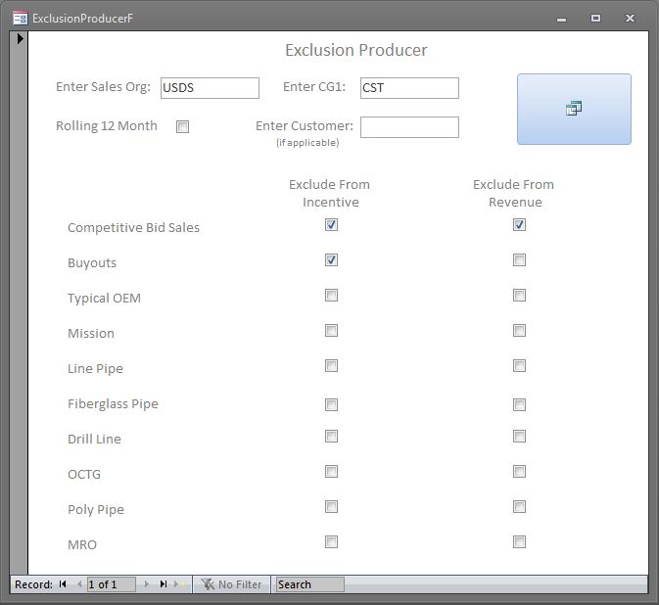Click the Exclude From Incentive column header
659x605 pixels.
click(x=330, y=193)
